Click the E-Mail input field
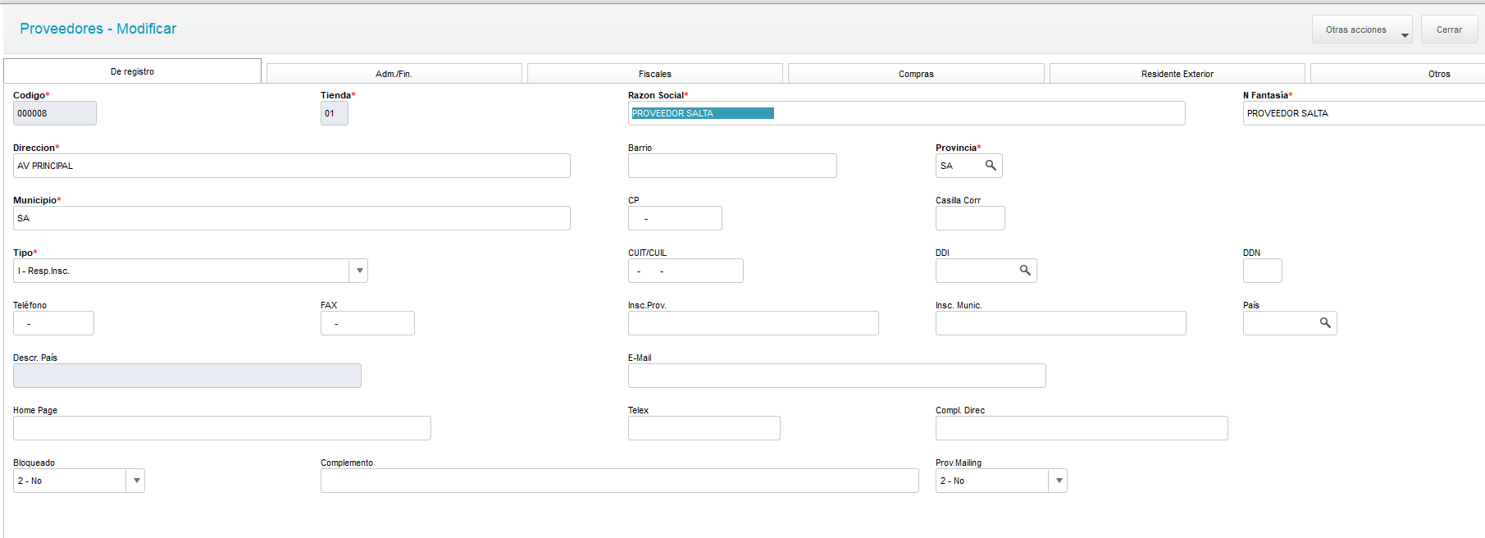 pyautogui.click(x=836, y=376)
